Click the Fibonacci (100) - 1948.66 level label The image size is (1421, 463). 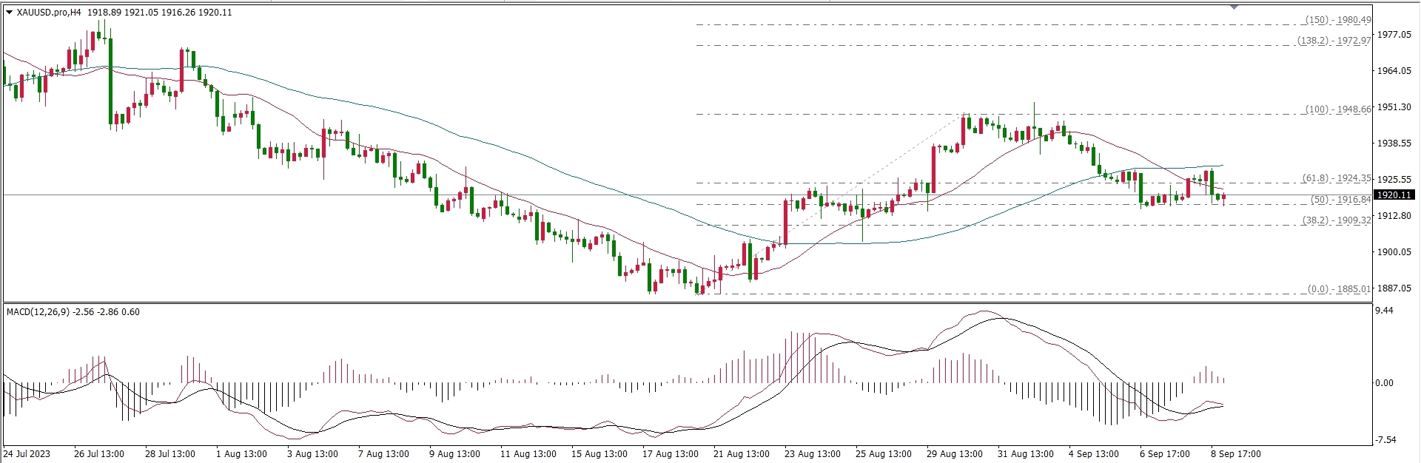click(1337, 109)
